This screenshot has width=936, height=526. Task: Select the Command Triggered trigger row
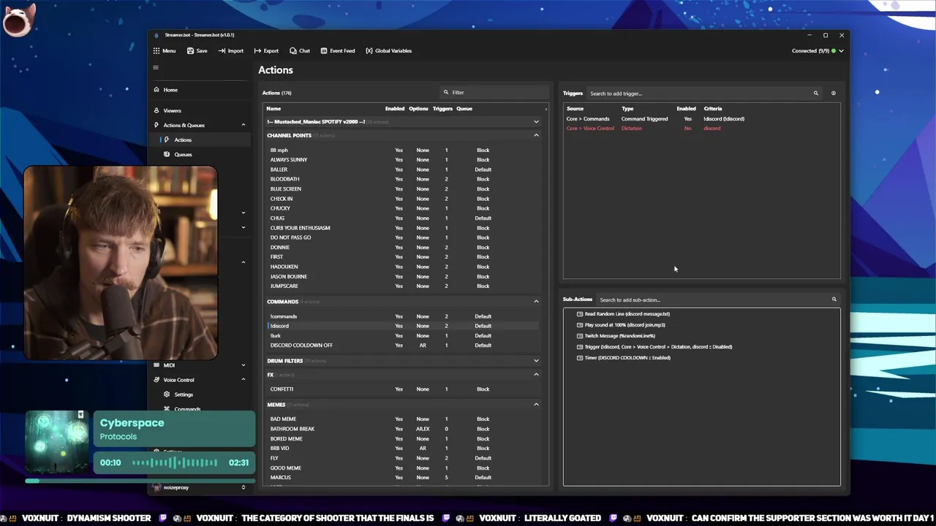click(x=701, y=118)
